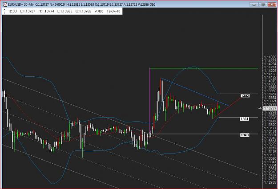Click the C:1.13727 close value in data box
Screen dimensions: 278x189
pos(28,11)
